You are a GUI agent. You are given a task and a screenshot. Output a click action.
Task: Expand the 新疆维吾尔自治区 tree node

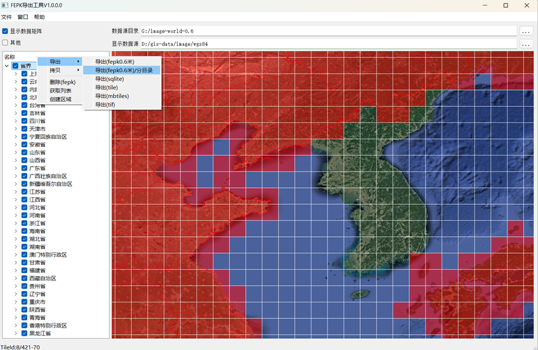pos(16,184)
